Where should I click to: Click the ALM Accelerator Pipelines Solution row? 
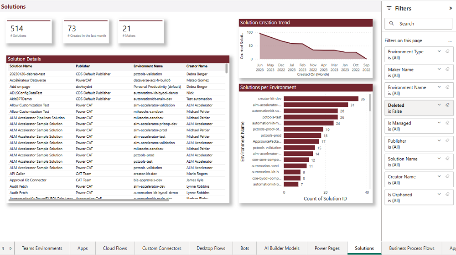pos(117,118)
